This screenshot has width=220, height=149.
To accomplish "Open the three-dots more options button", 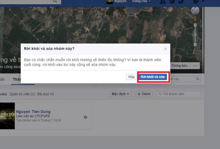I will coord(195,66).
